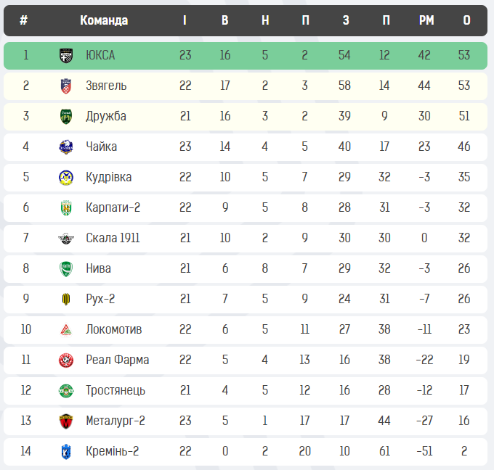The image size is (494, 470).
Task: Open the Тростянець team link
Action: [116, 390]
